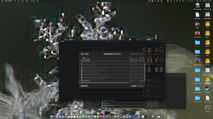The height and width of the screenshot is (119, 213).
Task: Open the Macintosh HD drive icon
Action: [x=207, y=5]
